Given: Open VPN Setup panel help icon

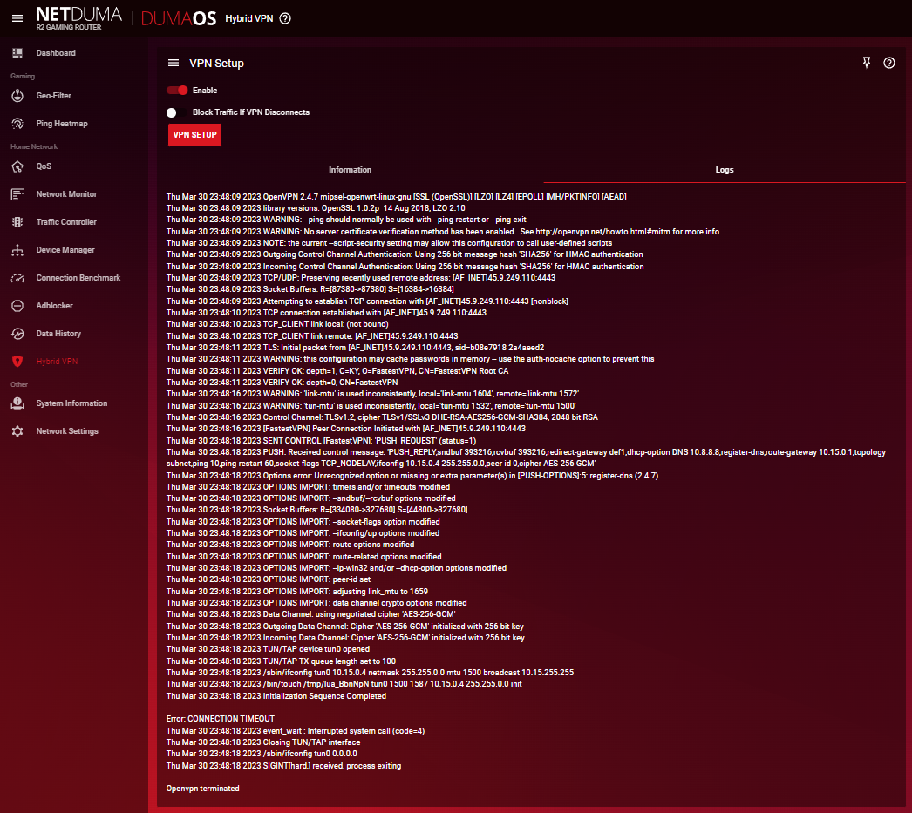Looking at the screenshot, I should point(889,63).
